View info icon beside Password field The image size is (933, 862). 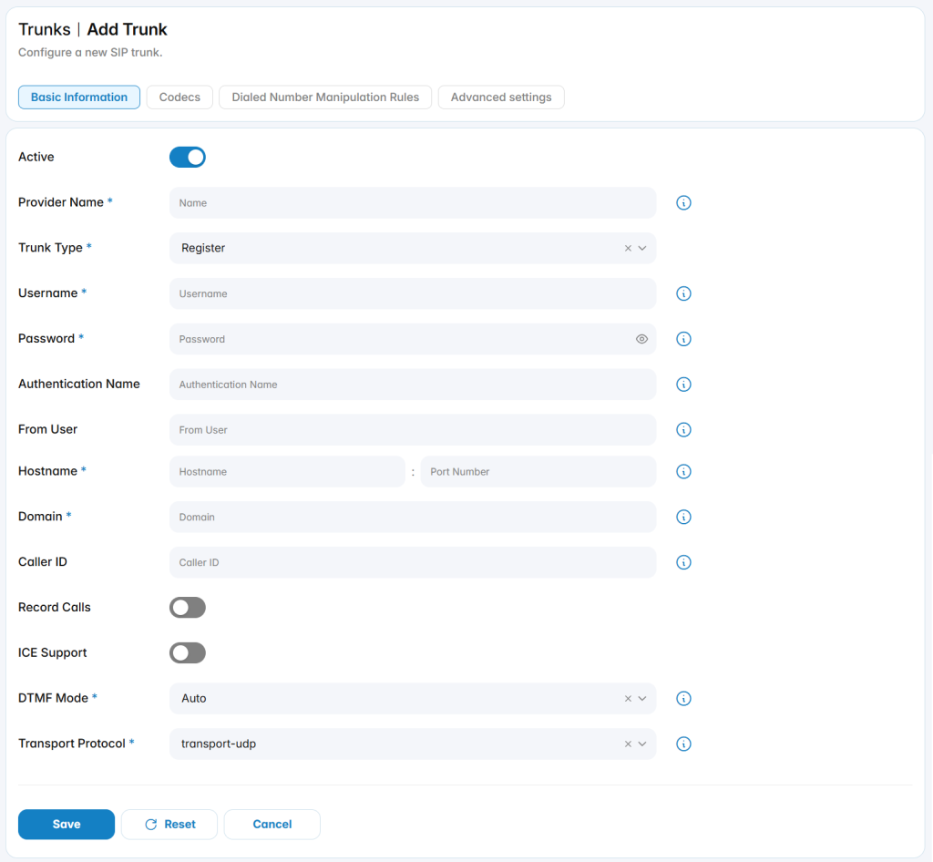pos(683,339)
